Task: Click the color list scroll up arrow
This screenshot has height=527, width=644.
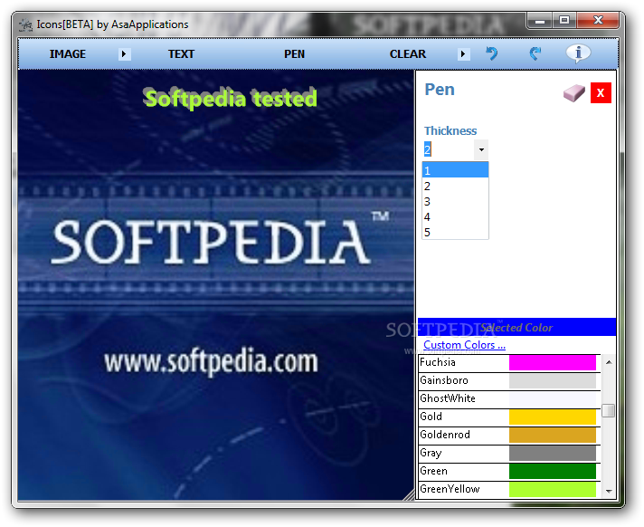Action: pos(609,362)
